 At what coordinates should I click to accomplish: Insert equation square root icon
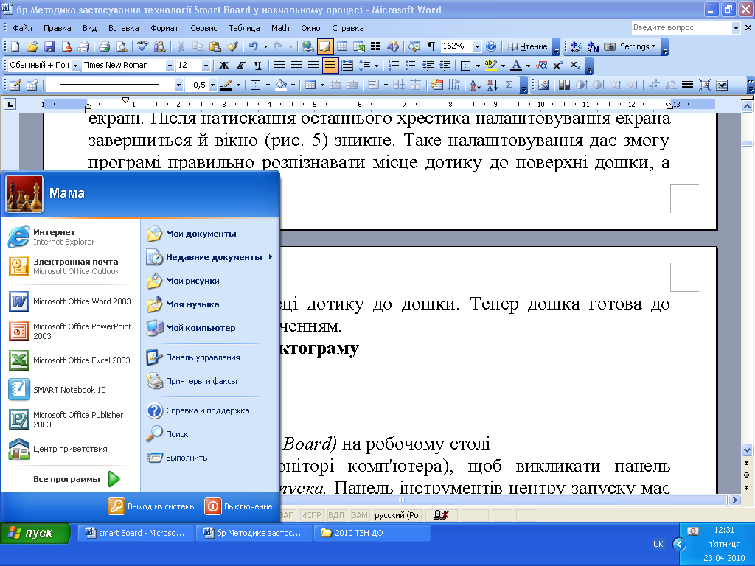click(541, 65)
